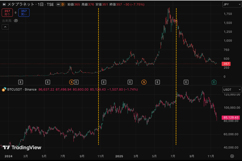
Task: Click the −1,507.80 (−1.74%) BTC change value
Action: coord(122,89)
